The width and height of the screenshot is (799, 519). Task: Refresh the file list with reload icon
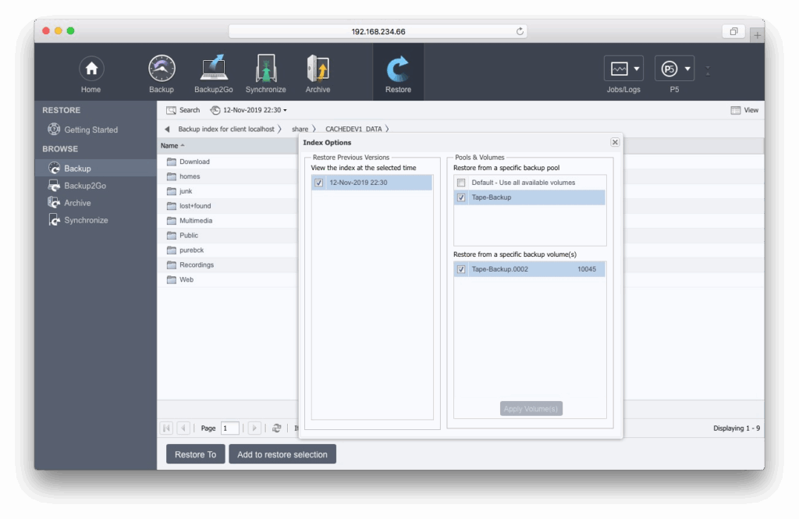click(x=276, y=428)
